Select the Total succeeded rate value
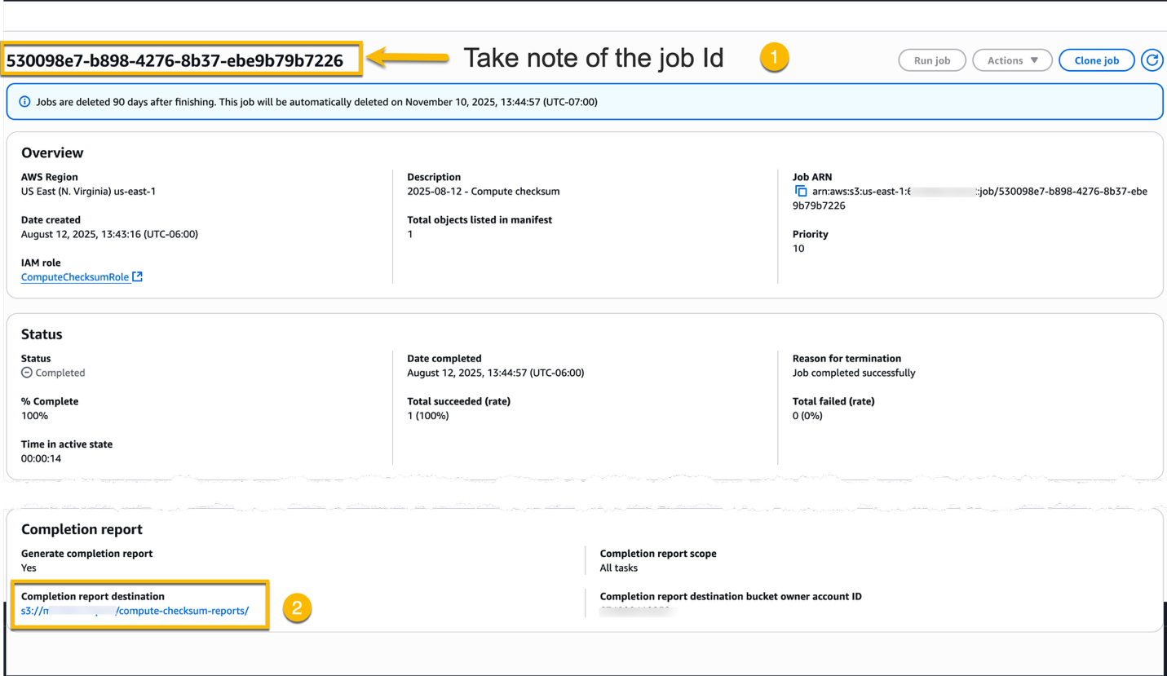1167x676 pixels. 427,415
